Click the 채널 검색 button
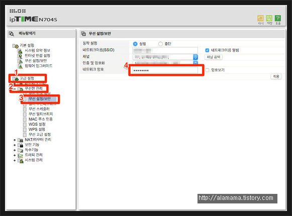This screenshot has width=292, height=216. (214, 57)
